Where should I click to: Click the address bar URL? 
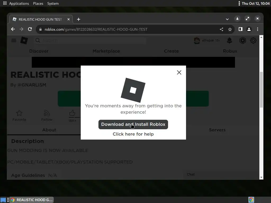pyautogui.click(x=96, y=29)
